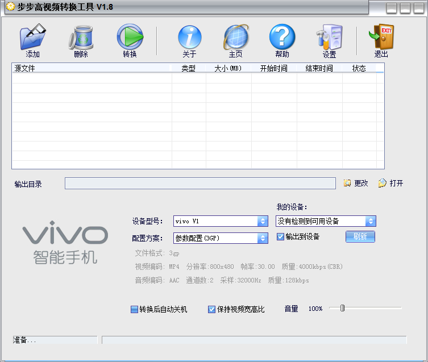Click the 刷新 (Refresh) button
Image resolution: width=428 pixels, height=362 pixels.
tap(360, 236)
